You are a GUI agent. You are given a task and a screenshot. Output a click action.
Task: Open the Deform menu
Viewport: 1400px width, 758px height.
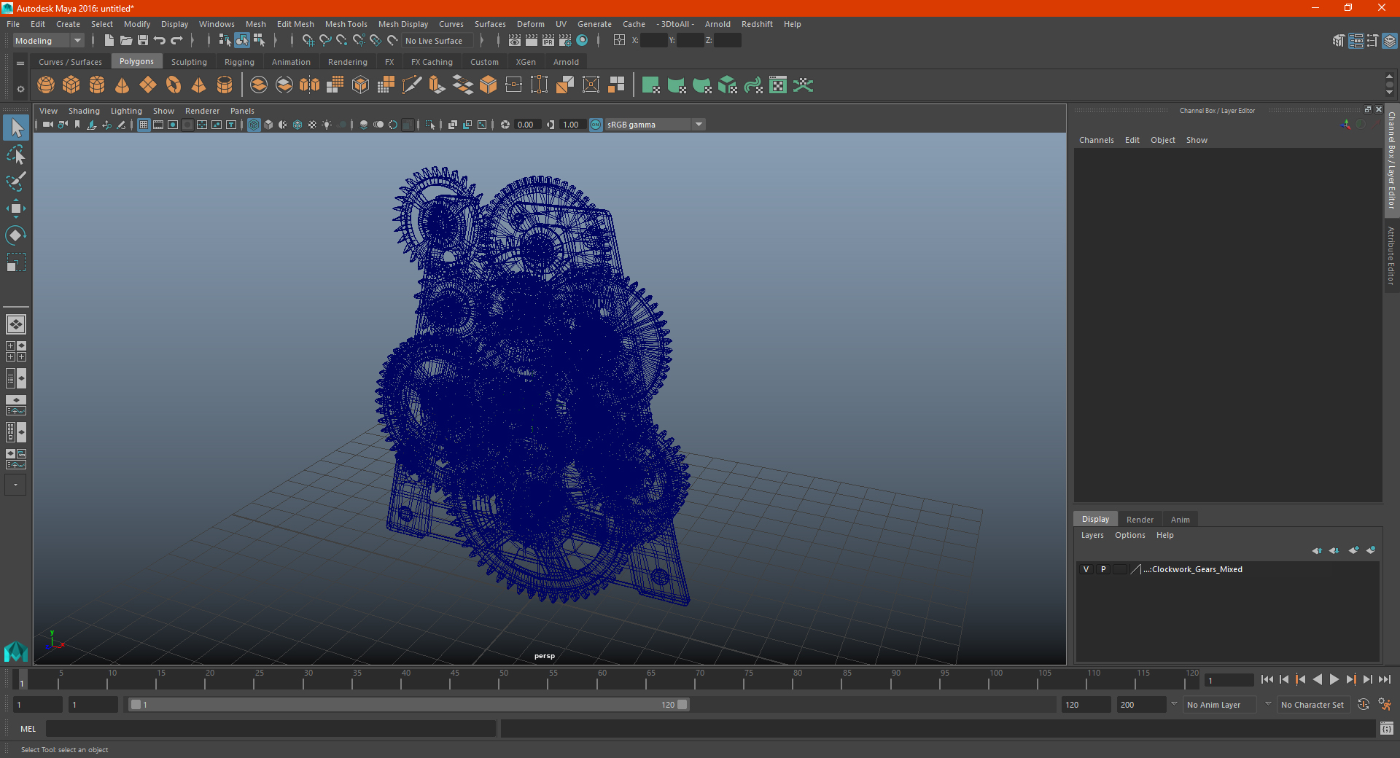pyautogui.click(x=531, y=24)
